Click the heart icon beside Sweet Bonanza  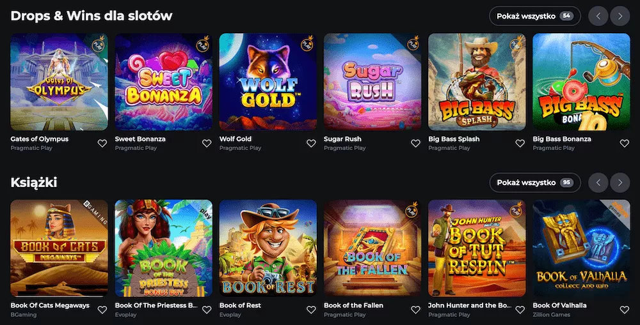pyautogui.click(x=207, y=143)
